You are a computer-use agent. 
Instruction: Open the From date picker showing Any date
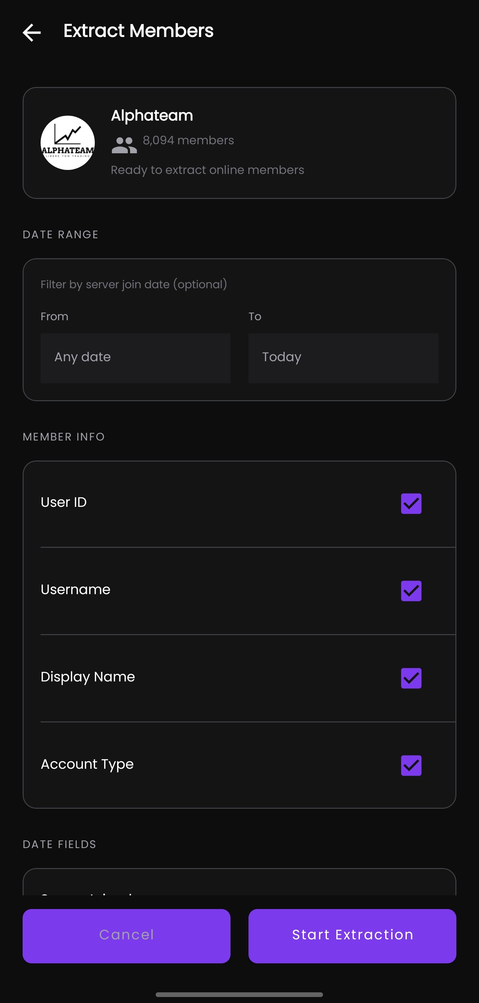135,358
